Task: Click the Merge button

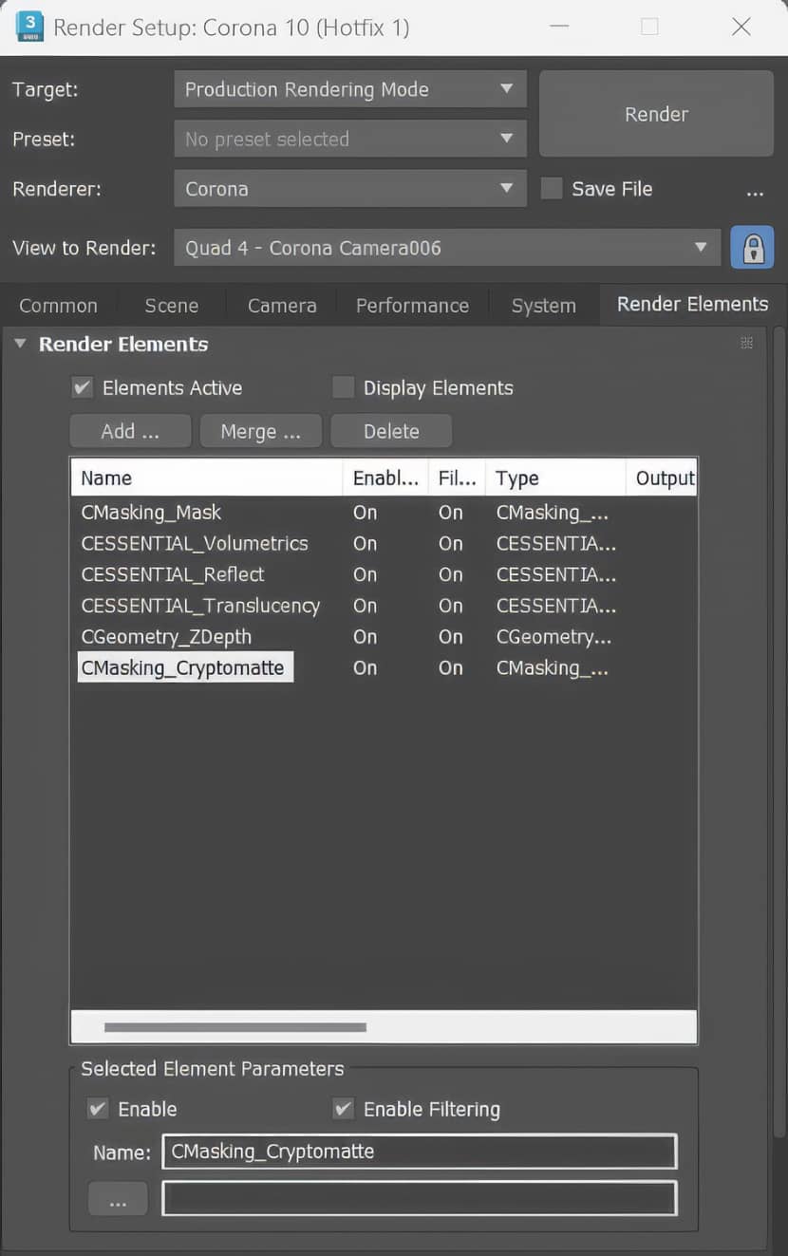Action: tap(261, 431)
